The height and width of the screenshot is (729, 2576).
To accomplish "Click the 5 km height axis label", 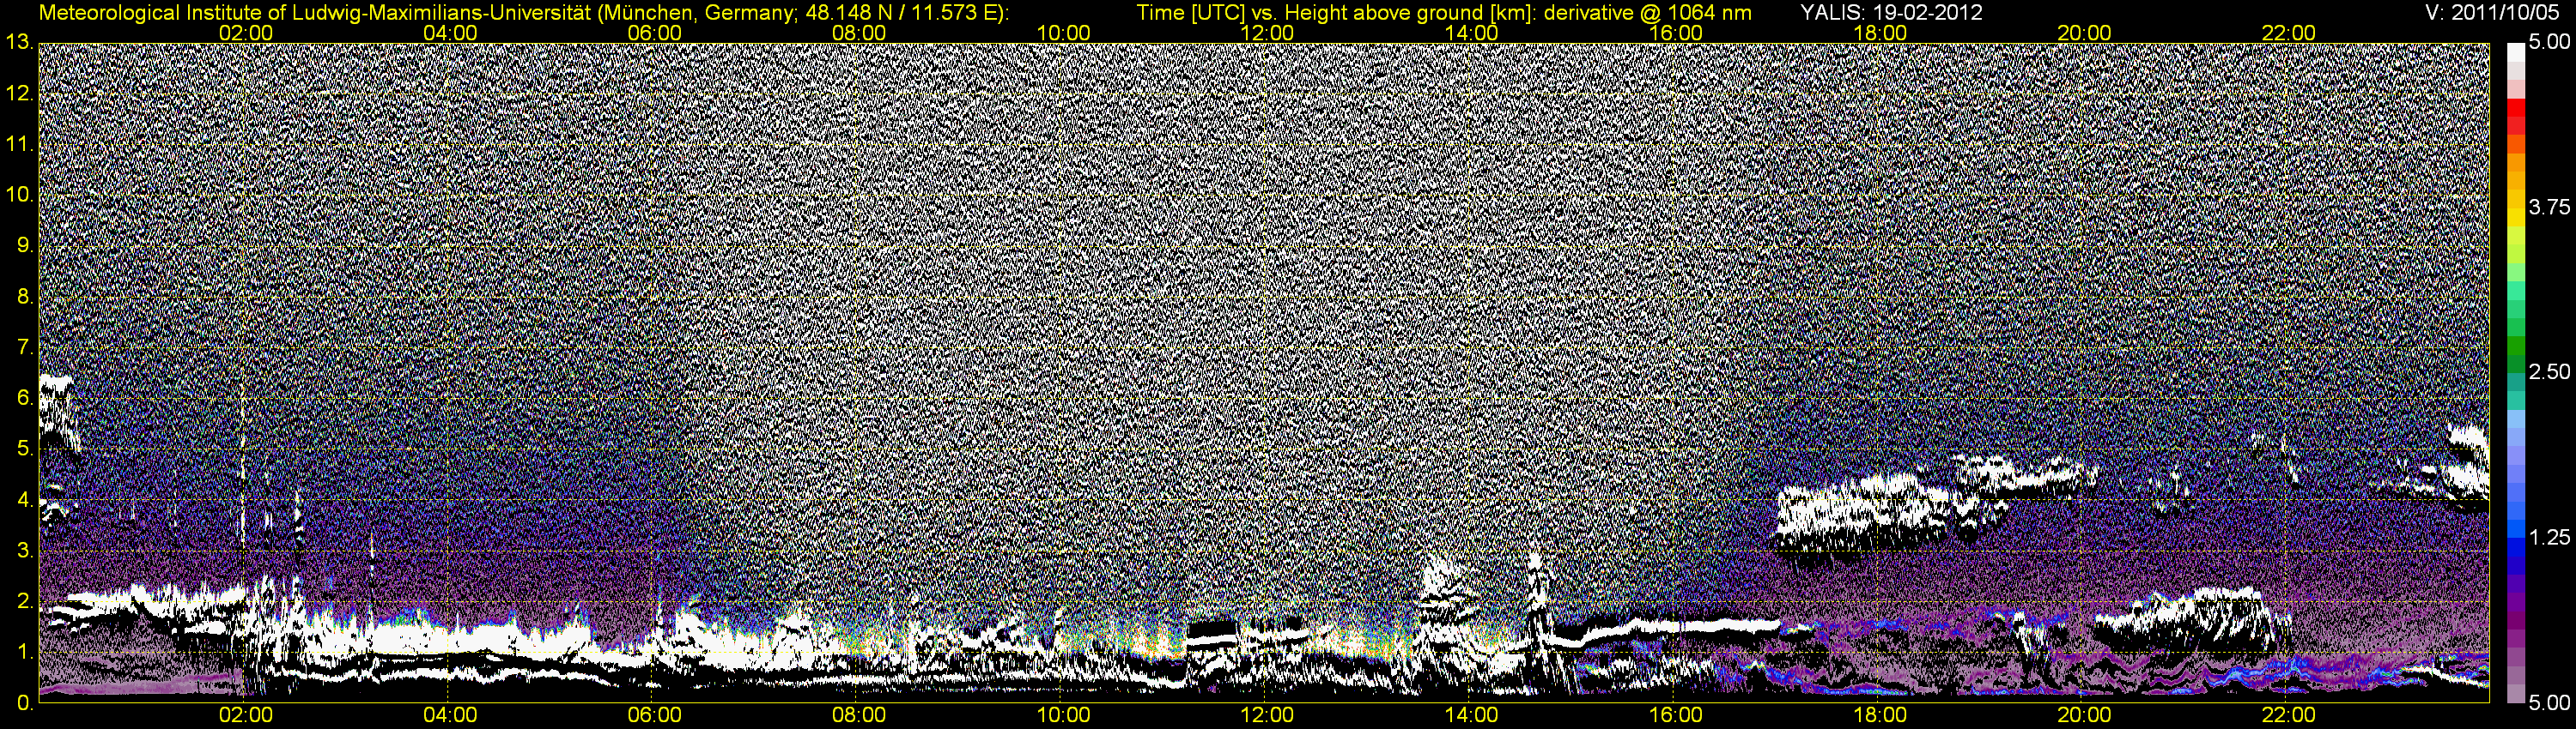I will (x=24, y=449).
